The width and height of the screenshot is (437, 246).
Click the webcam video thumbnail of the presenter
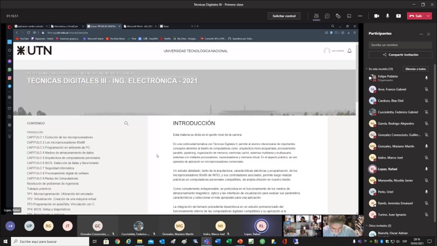343,226
